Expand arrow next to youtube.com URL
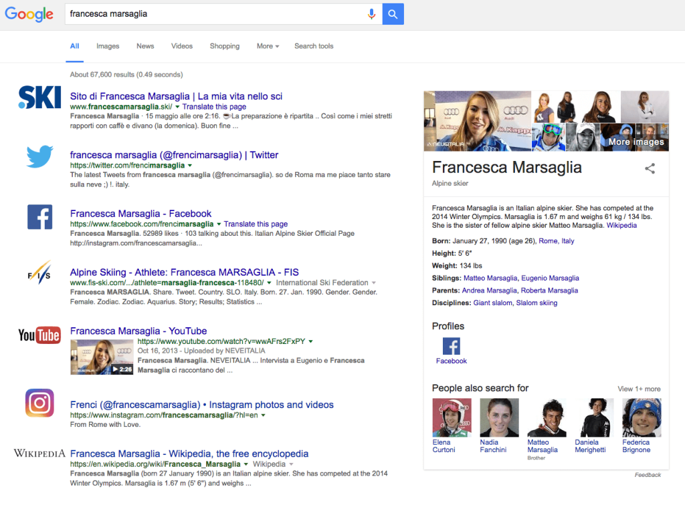 [310, 341]
